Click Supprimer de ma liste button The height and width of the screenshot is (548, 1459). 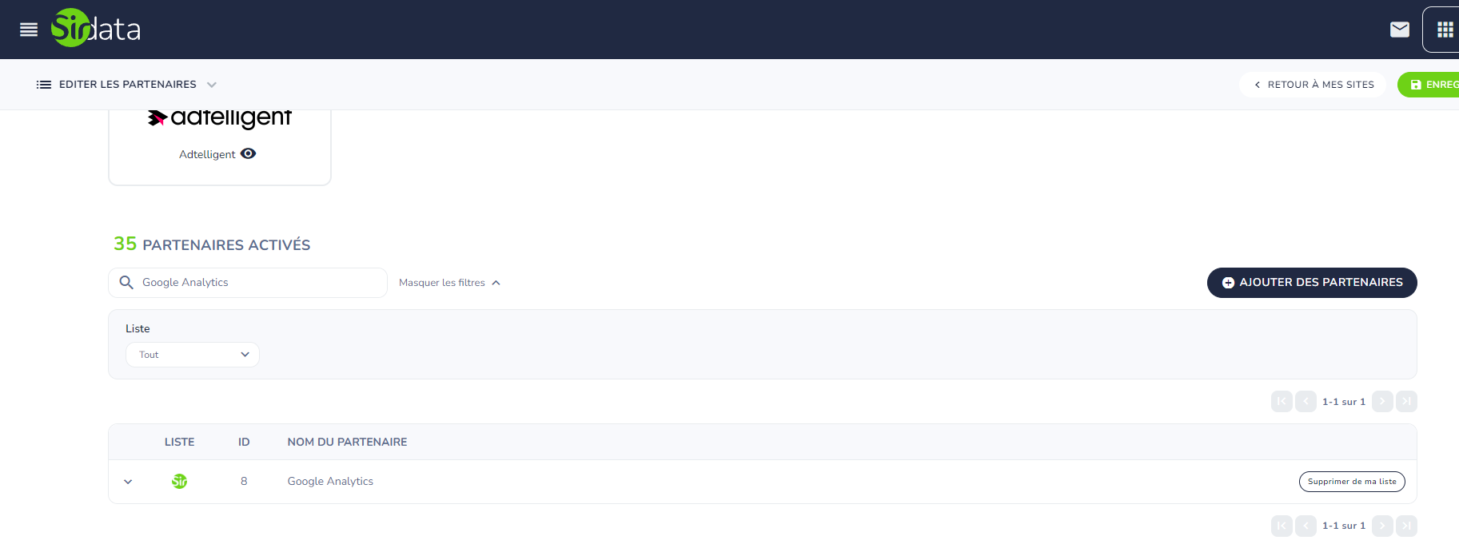1351,482
